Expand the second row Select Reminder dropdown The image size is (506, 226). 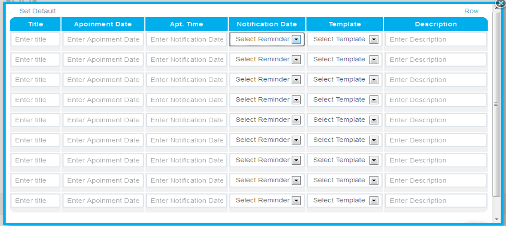pos(267,59)
